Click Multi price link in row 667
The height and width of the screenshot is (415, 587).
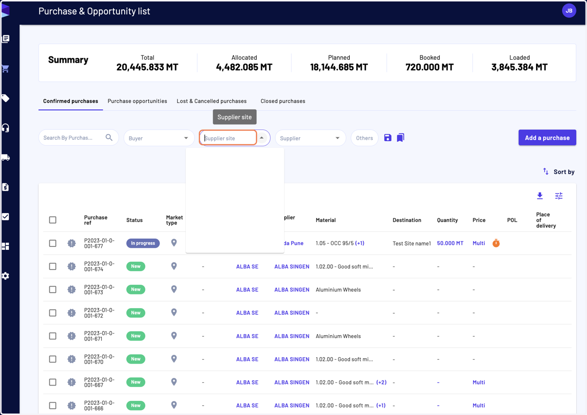coord(479,382)
